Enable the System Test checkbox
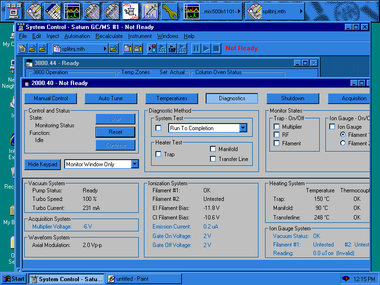 coord(158,128)
